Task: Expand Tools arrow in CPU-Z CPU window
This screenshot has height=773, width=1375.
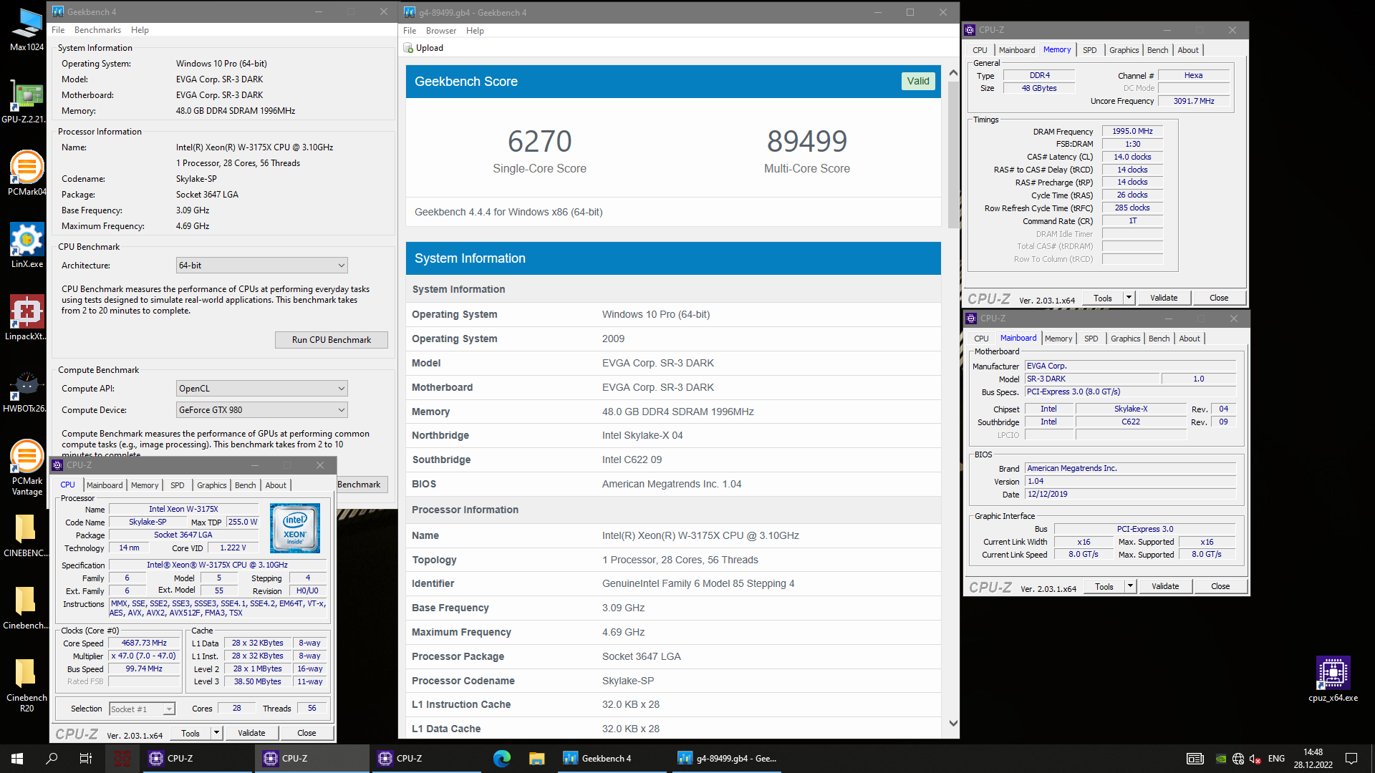Action: tap(216, 733)
